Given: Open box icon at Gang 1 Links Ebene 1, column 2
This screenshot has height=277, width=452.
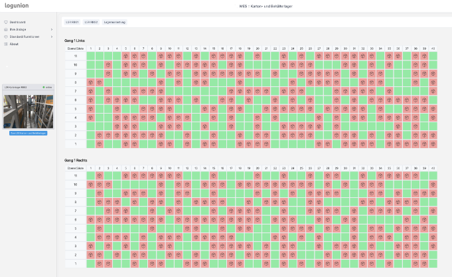Looking at the screenshot, I should (100, 143).
